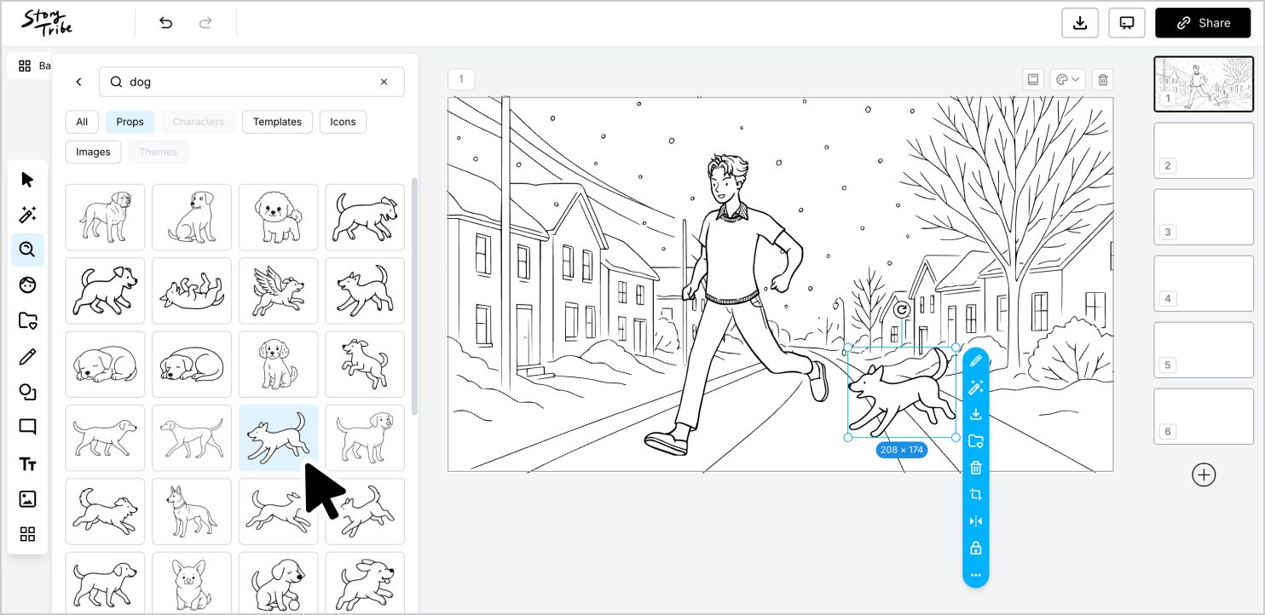Select the text tool
The width and height of the screenshot is (1265, 615).
pyautogui.click(x=27, y=464)
